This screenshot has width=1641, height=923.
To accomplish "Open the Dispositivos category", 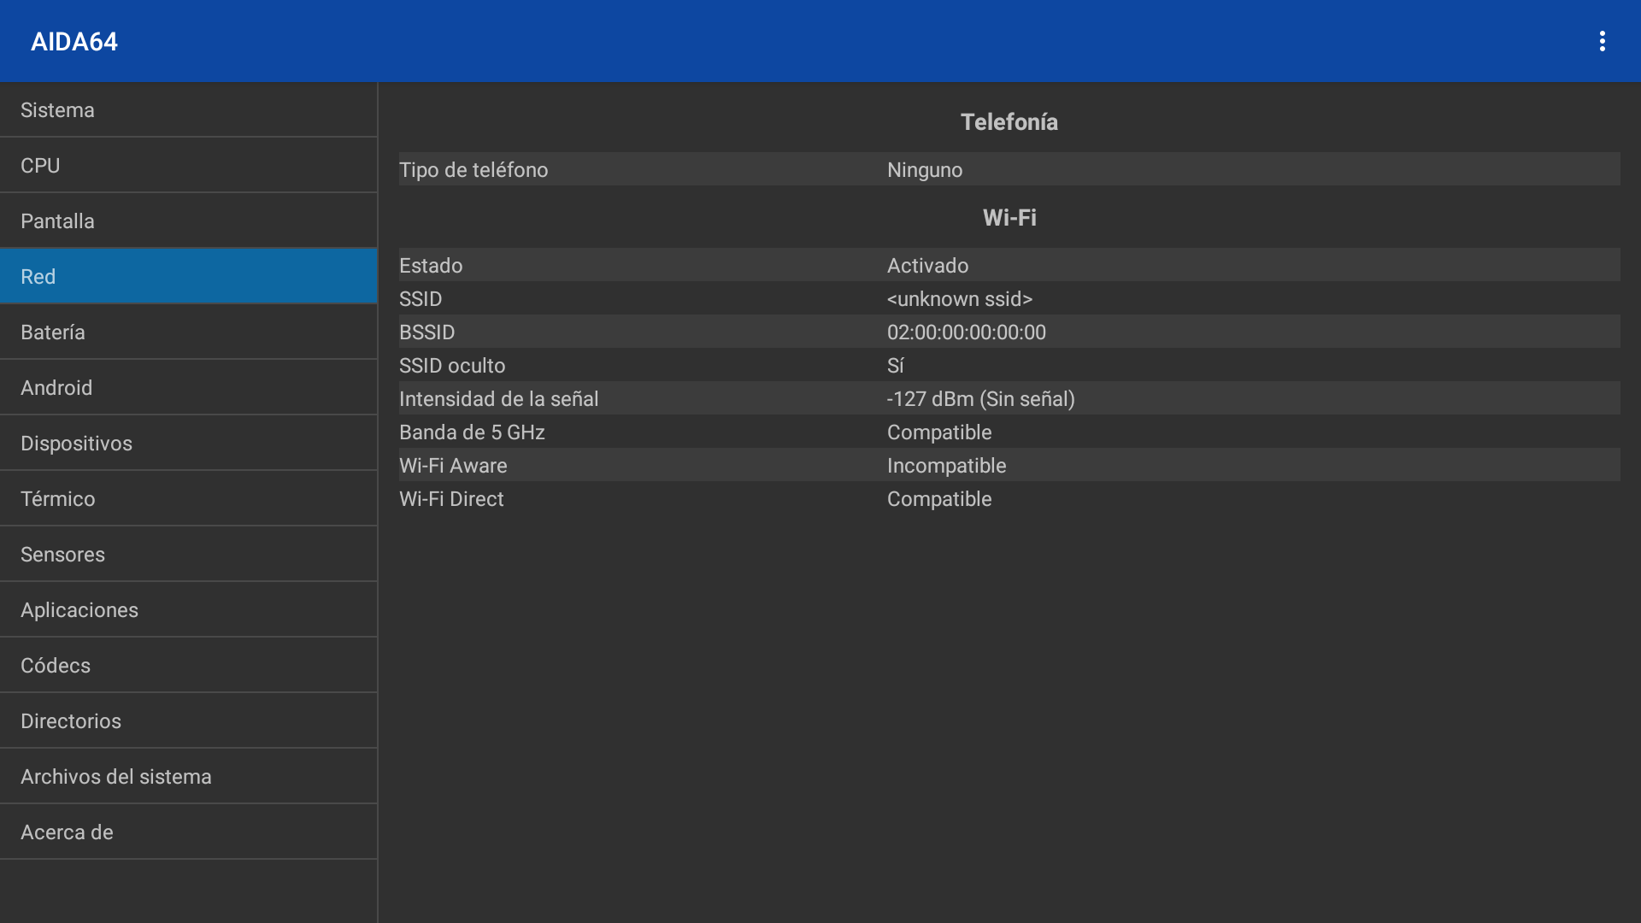I will coord(188,444).
